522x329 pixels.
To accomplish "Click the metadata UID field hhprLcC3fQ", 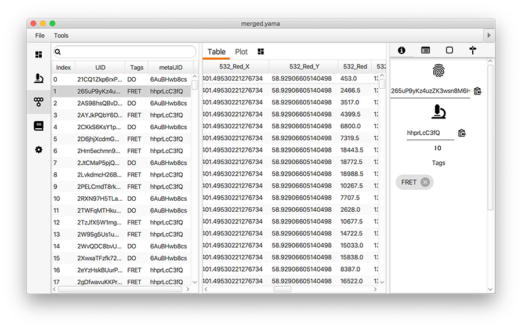I will pyautogui.click(x=430, y=133).
